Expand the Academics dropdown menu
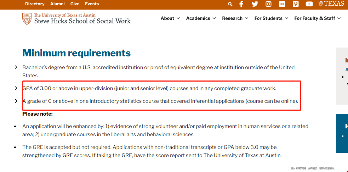Viewport: 348px width, 172px height. (201, 18)
